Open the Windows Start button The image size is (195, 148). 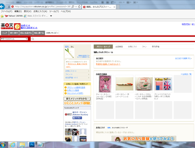pyautogui.click(x=3, y=145)
